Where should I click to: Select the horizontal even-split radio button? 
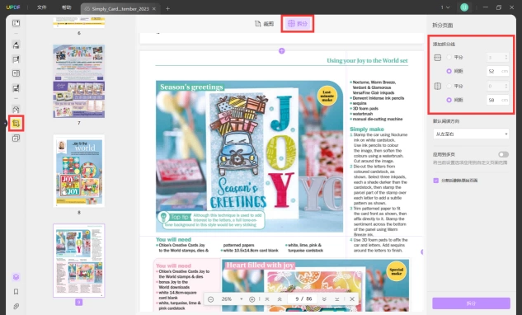(449, 57)
